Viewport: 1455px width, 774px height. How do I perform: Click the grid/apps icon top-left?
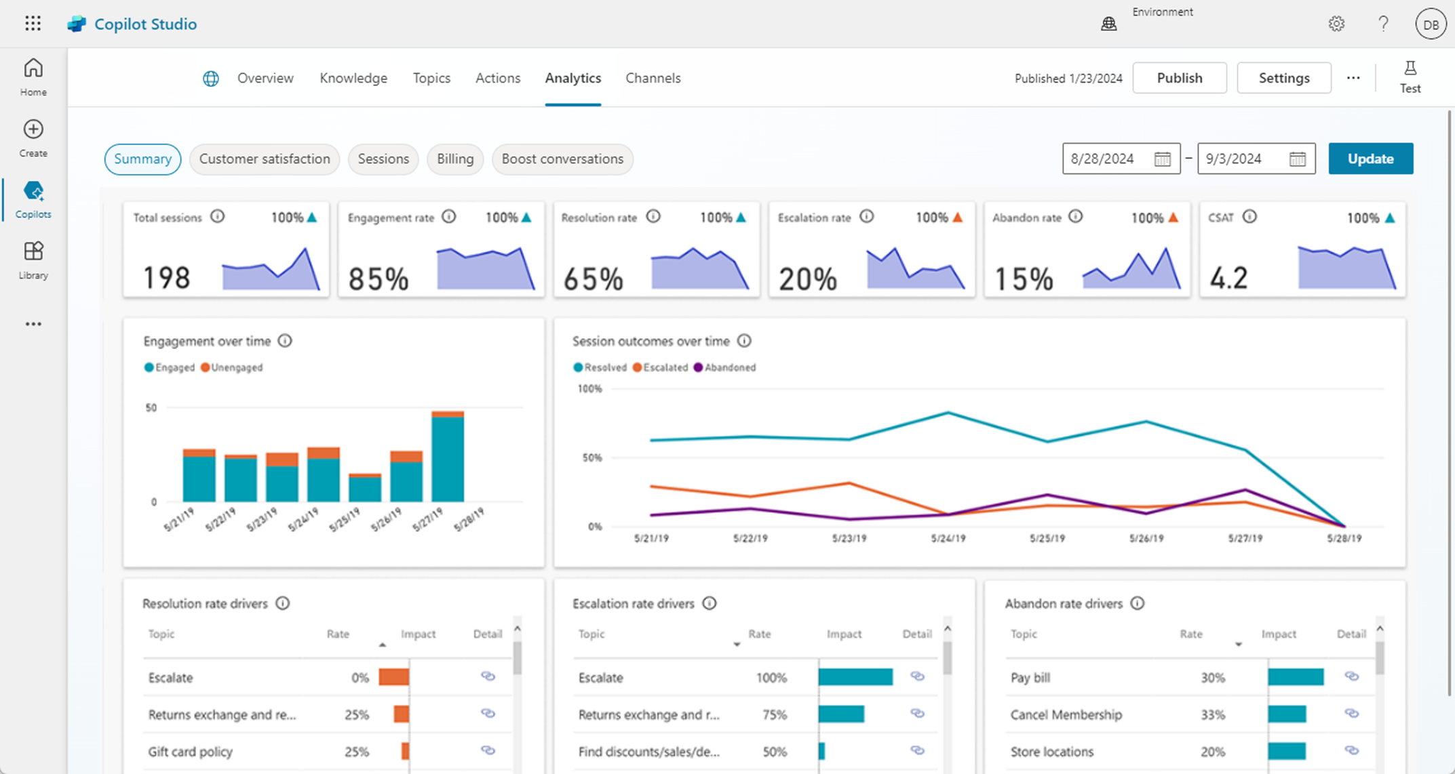[33, 23]
